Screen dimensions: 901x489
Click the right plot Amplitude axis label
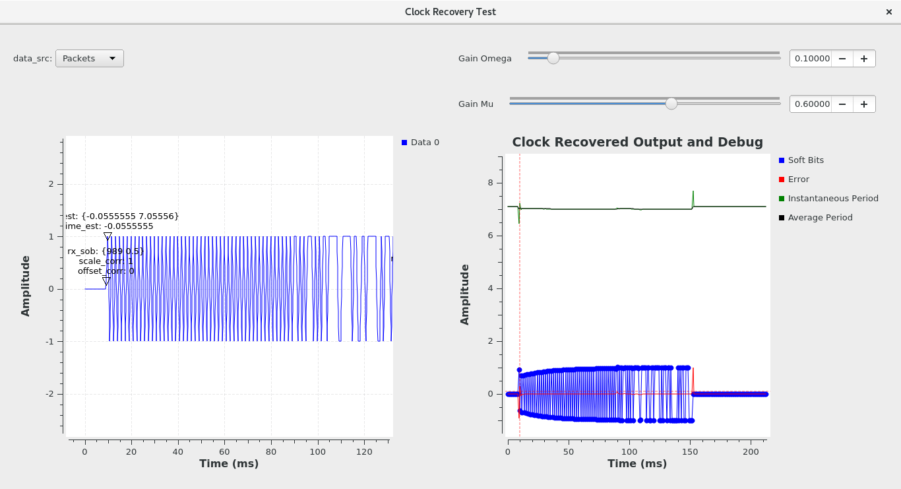pyautogui.click(x=465, y=294)
